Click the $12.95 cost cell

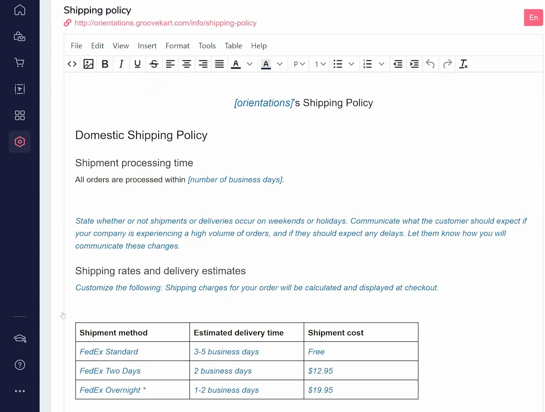pos(361,371)
